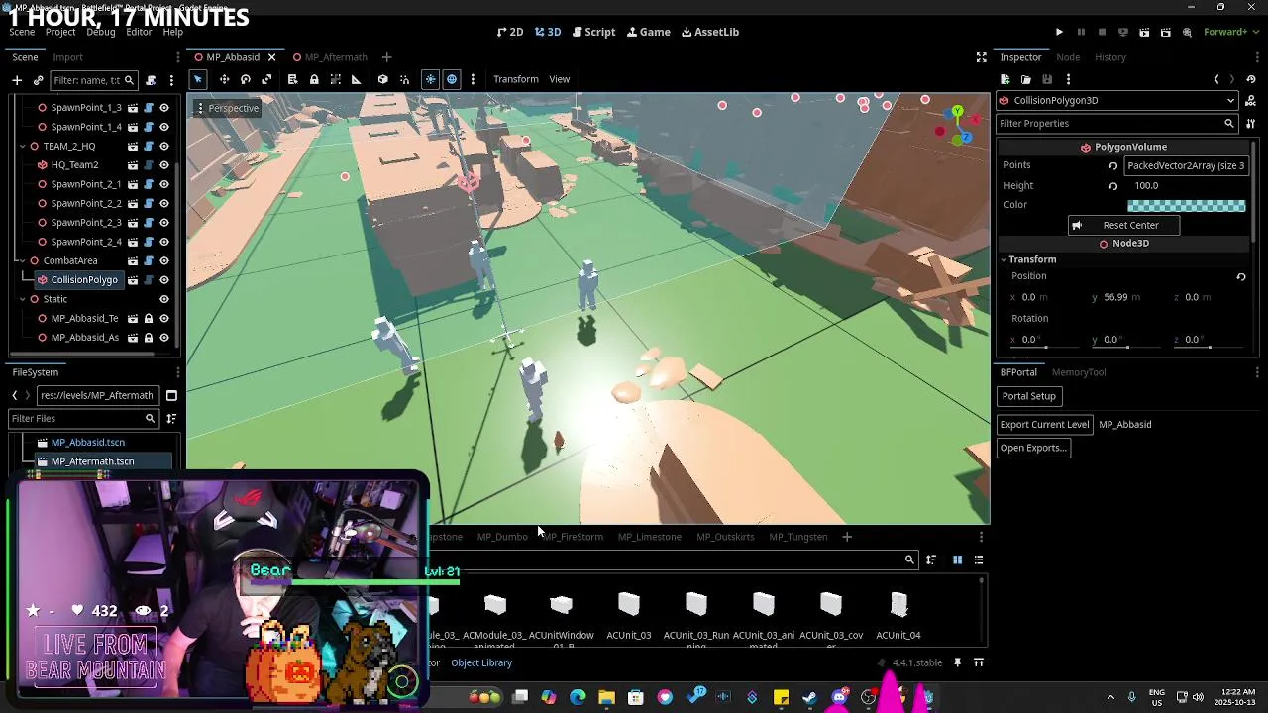
Task: Hide the CombatArea node
Action: click(x=164, y=261)
